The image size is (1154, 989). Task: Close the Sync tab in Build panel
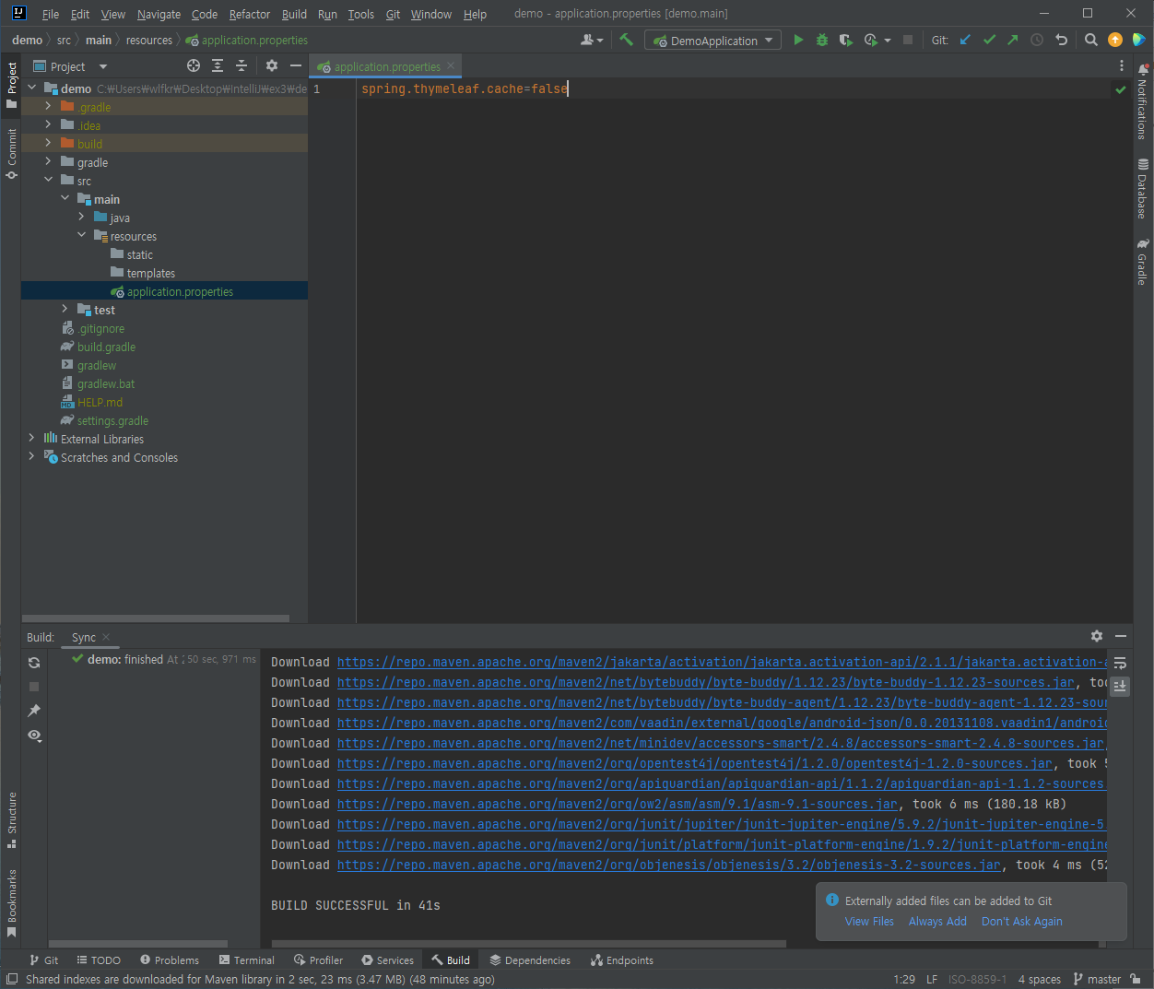(x=106, y=637)
